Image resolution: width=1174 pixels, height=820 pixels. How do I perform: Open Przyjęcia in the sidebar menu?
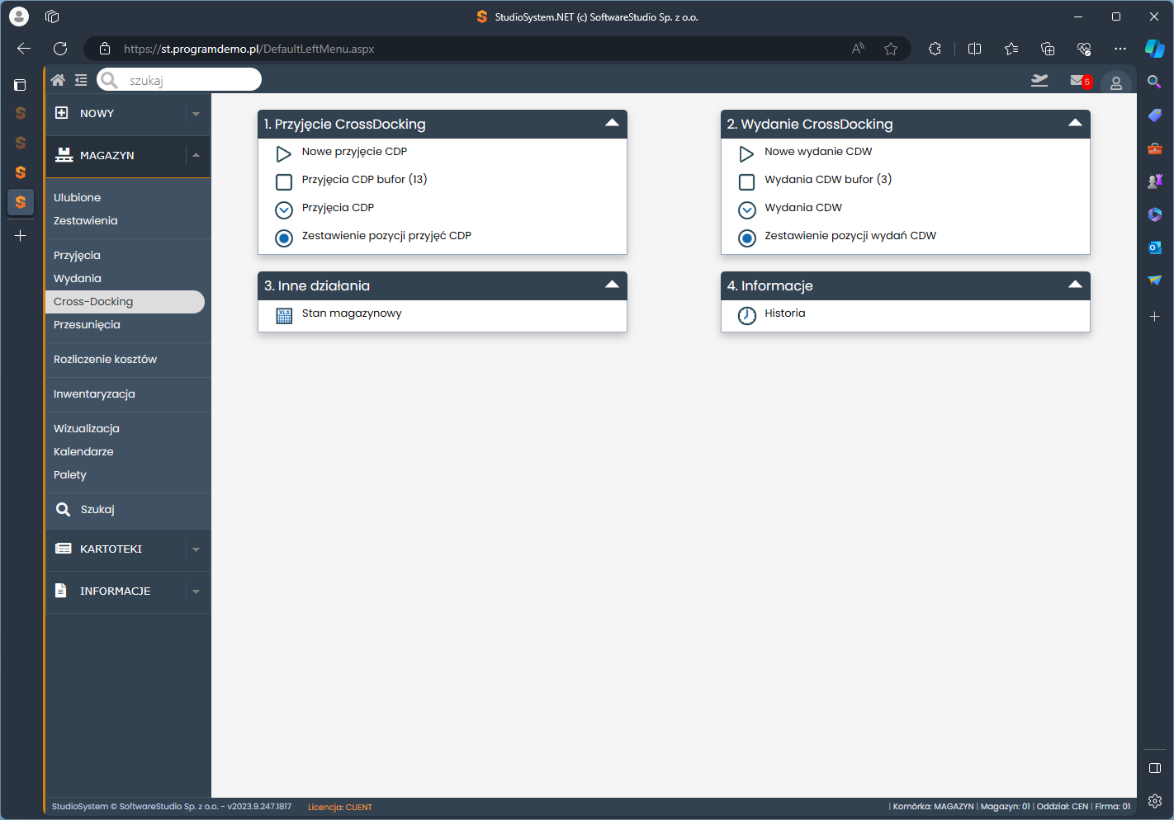[x=77, y=256]
